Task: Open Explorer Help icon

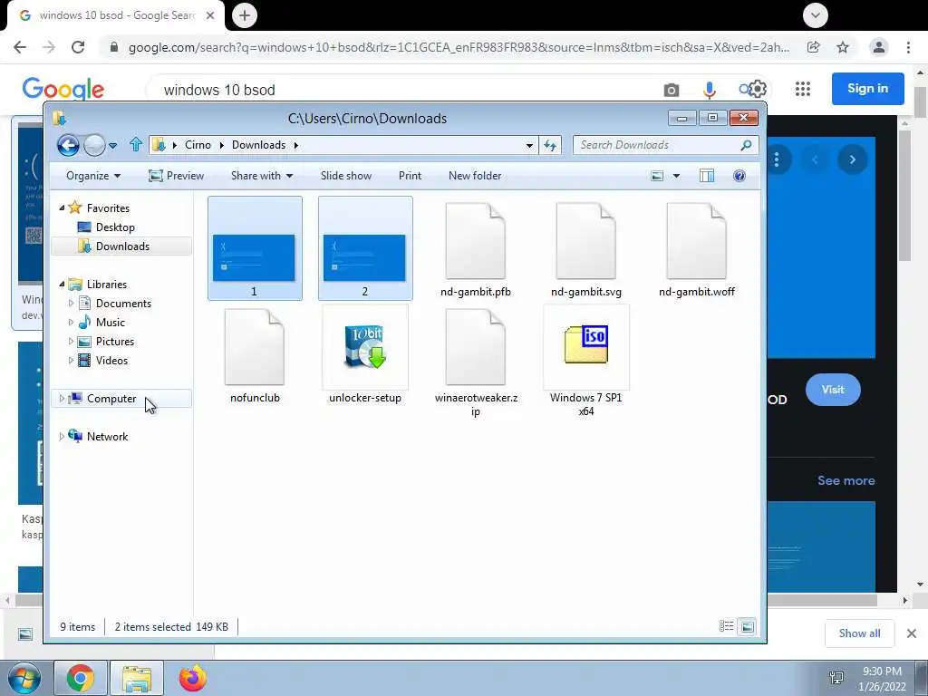Action: tap(739, 176)
